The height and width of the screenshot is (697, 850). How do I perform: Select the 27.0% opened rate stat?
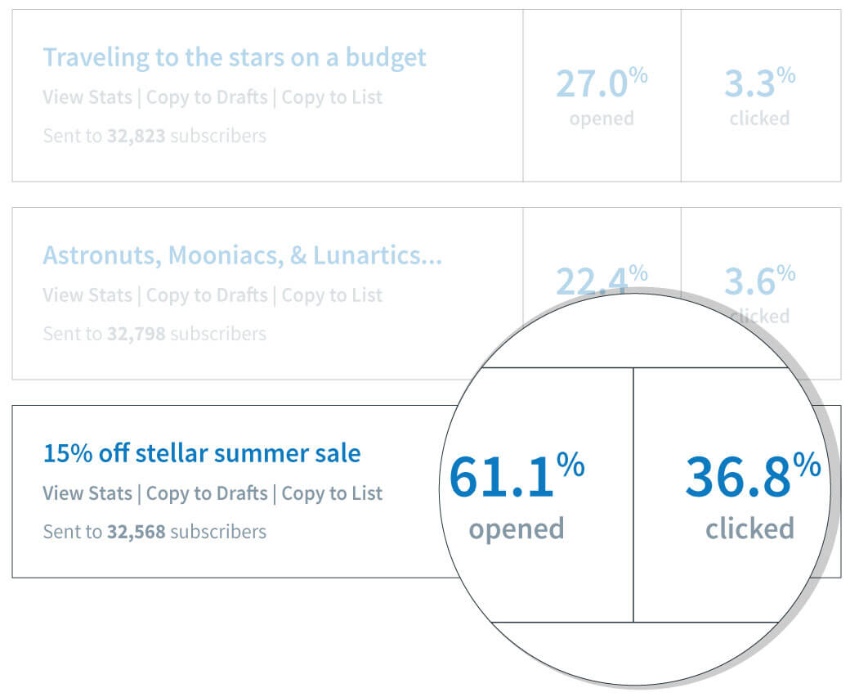[602, 90]
